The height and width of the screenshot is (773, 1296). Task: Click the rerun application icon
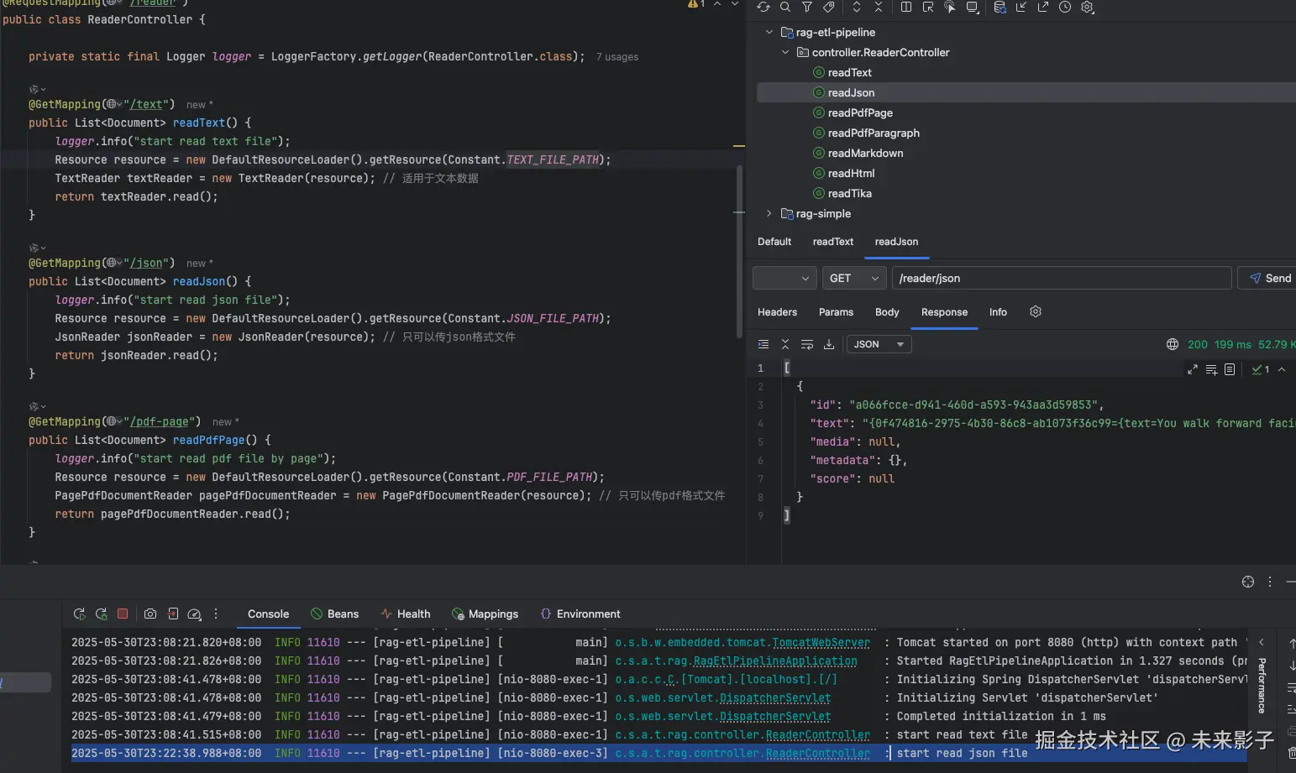(80, 614)
